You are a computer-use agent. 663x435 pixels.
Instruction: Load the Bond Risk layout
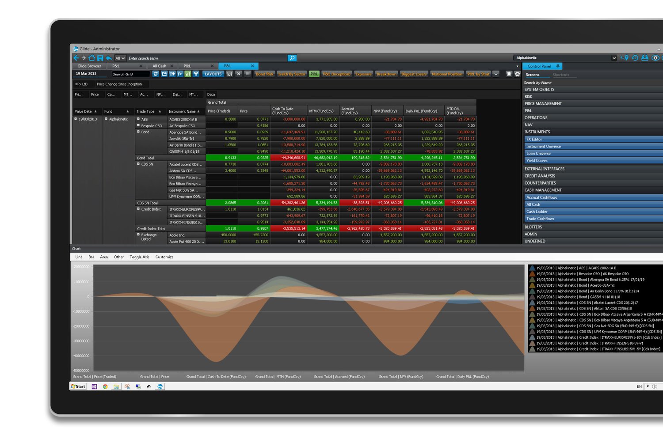tap(265, 74)
